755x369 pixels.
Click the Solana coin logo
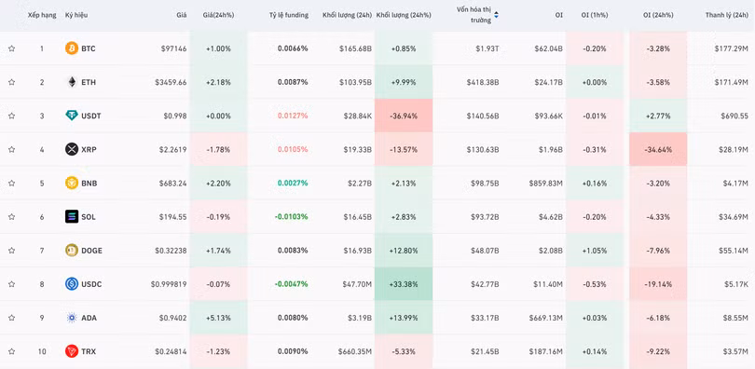72,217
